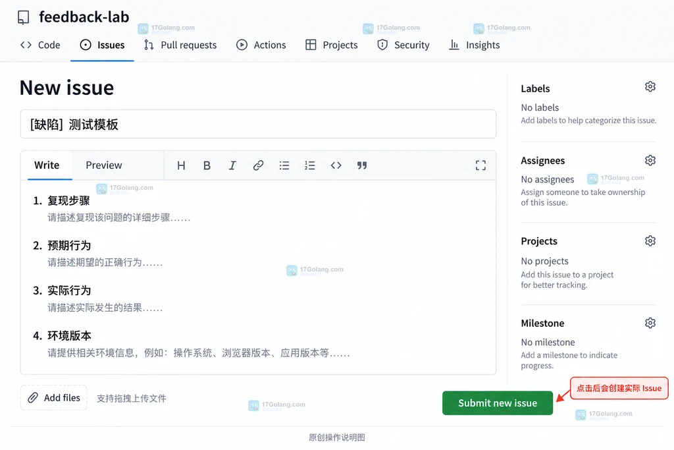This screenshot has width=674, height=450.
Task: Insert an unordered bullet list
Action: pos(284,165)
